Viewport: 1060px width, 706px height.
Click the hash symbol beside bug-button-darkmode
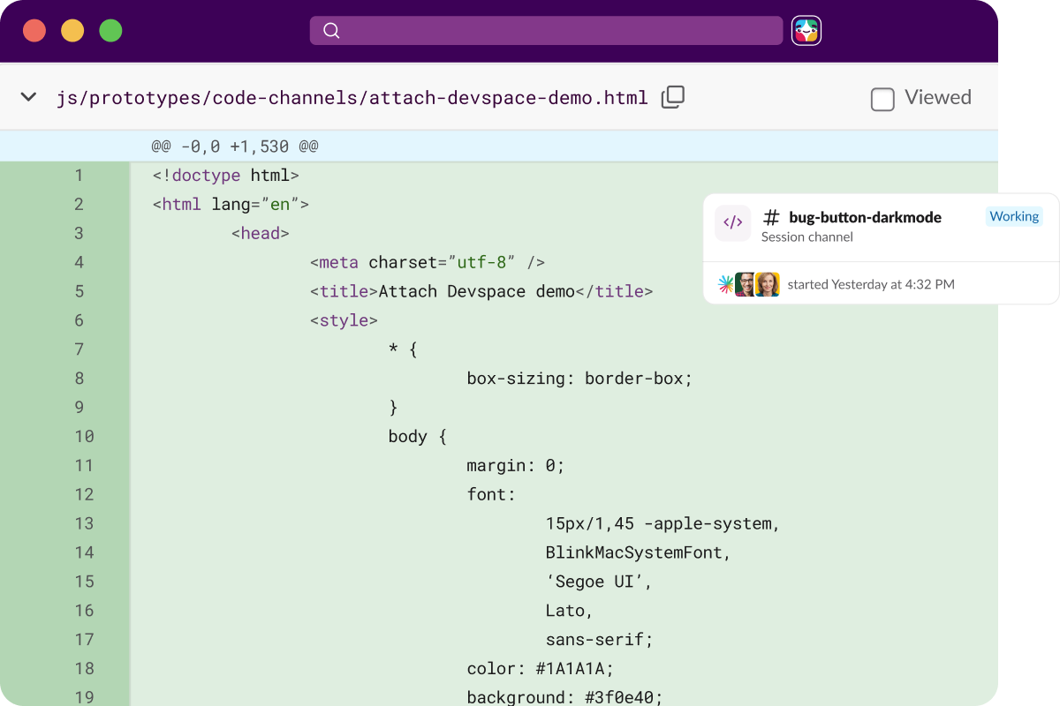(771, 217)
